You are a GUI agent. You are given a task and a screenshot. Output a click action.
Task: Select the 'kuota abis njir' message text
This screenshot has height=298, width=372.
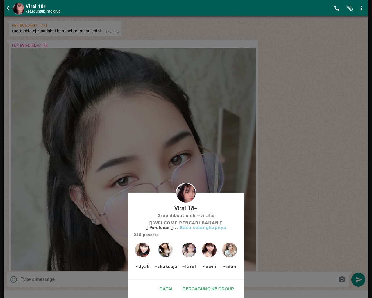coord(56,31)
